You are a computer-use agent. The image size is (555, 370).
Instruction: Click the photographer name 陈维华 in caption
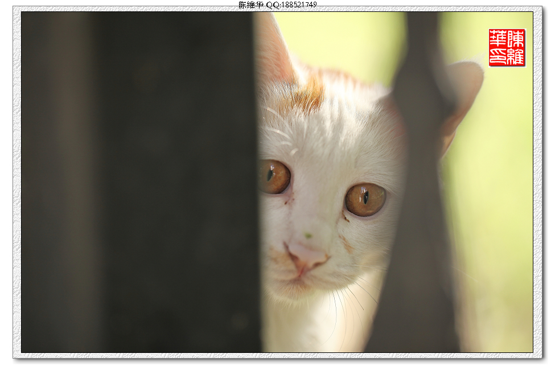(x=251, y=5)
